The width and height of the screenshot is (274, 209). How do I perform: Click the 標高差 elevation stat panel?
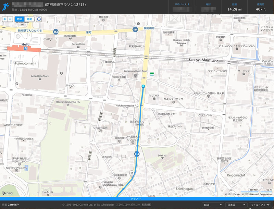[x=261, y=7]
